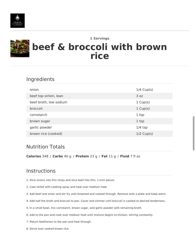Click instruction step 1 about slicing onions
The image size is (196, 246).
[x=71, y=180]
